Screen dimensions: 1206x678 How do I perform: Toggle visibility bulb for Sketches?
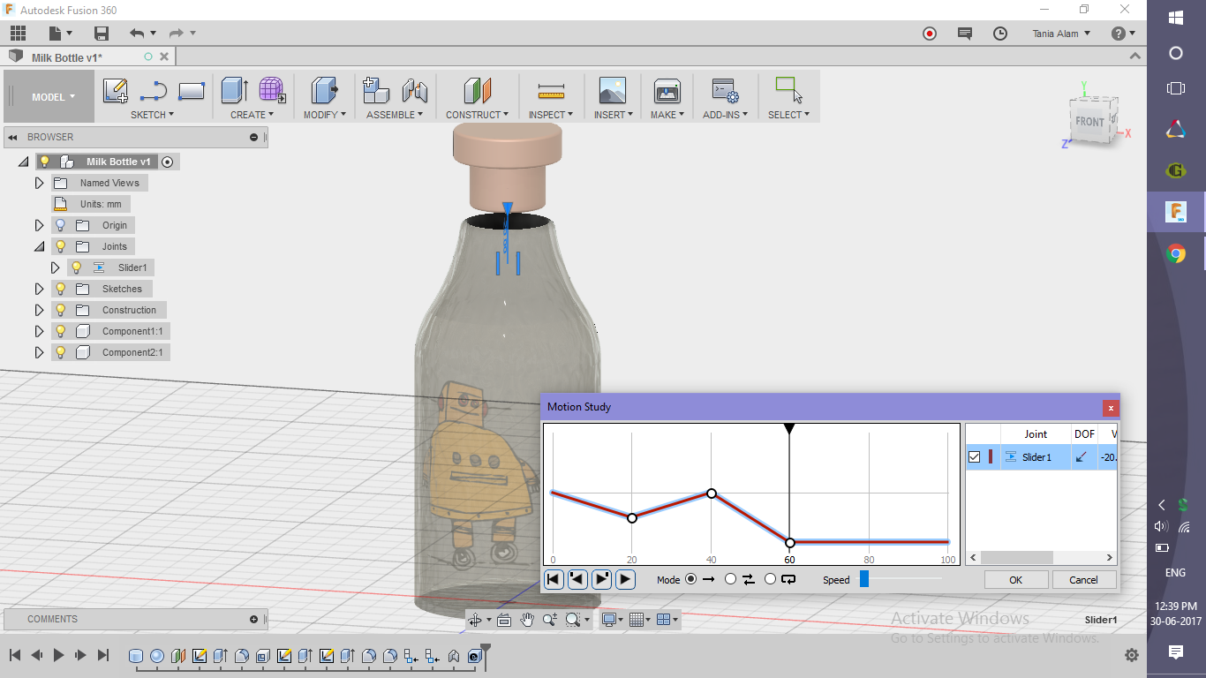click(60, 289)
